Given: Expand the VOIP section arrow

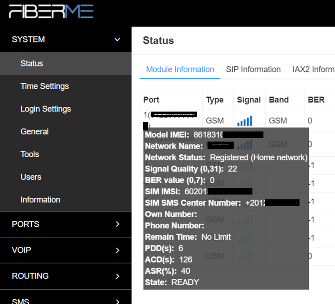Looking at the screenshot, I should point(117,250).
